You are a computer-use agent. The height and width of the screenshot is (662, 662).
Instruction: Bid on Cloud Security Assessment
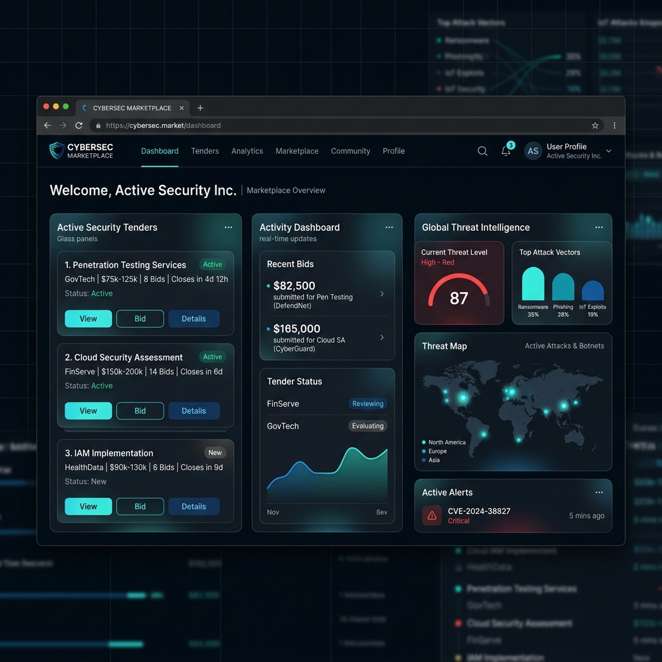point(140,411)
